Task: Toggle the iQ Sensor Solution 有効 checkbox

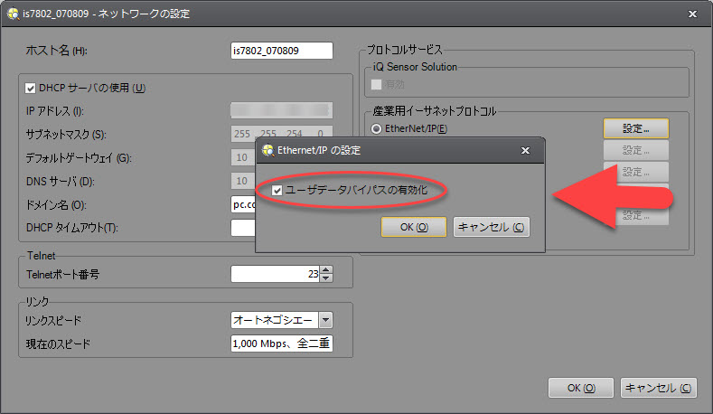Action: pyautogui.click(x=377, y=84)
